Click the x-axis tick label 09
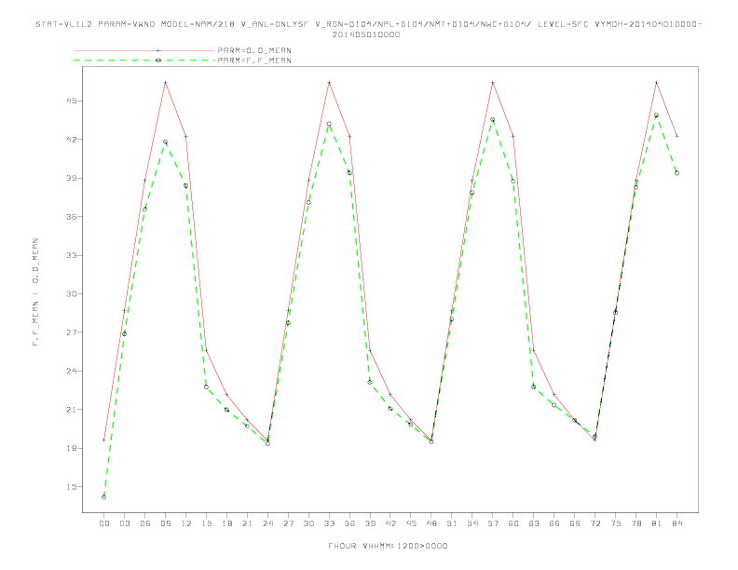Viewport: 738px width, 570px height. [165, 523]
